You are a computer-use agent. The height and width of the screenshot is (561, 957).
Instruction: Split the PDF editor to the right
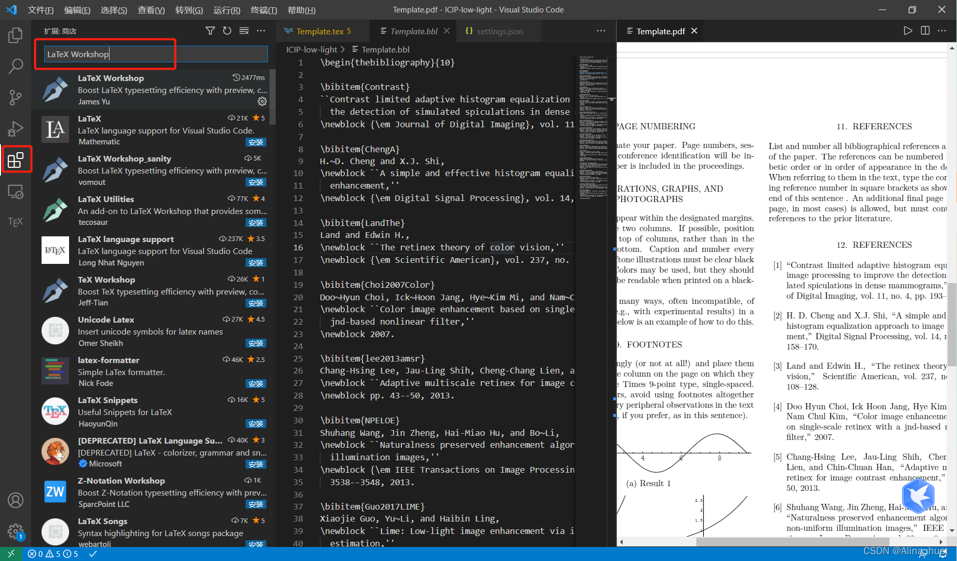pos(925,31)
